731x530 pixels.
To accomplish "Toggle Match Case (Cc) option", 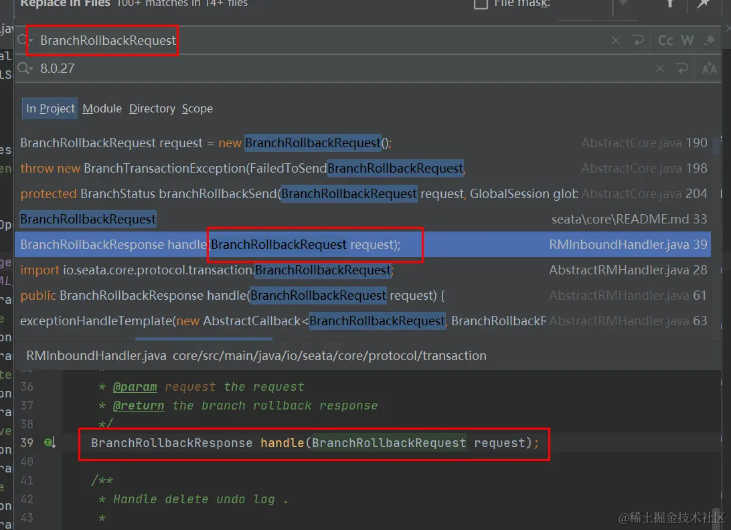I will 665,41.
